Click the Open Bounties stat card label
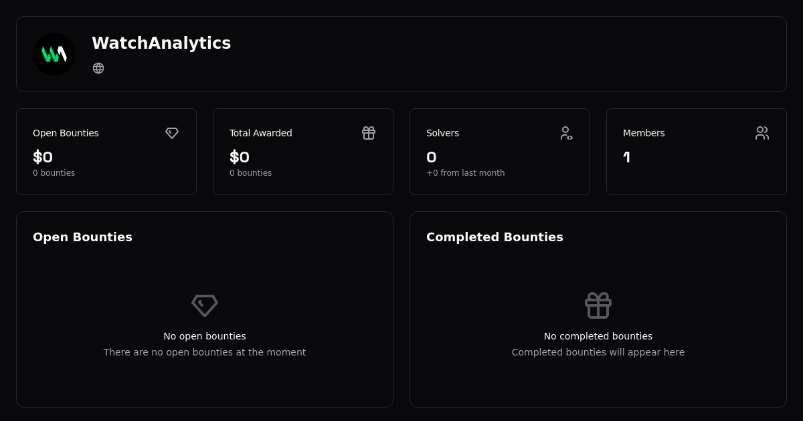Image resolution: width=803 pixels, height=421 pixels. 66,133
